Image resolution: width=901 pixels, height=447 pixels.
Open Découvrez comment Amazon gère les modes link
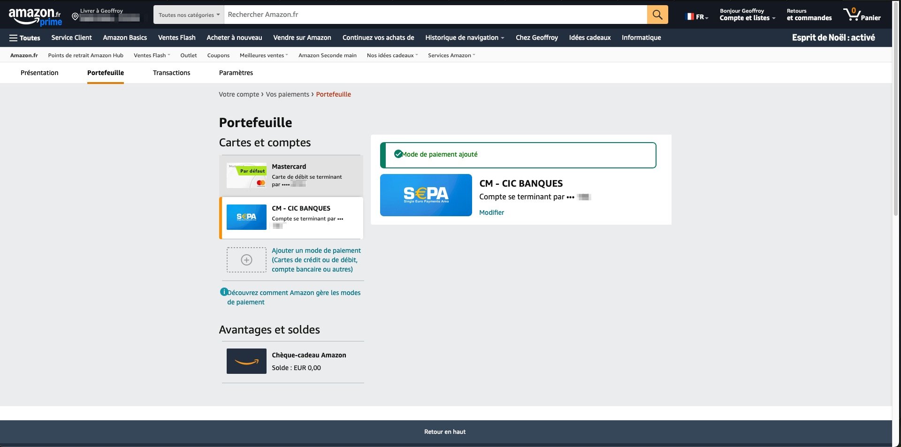point(294,297)
